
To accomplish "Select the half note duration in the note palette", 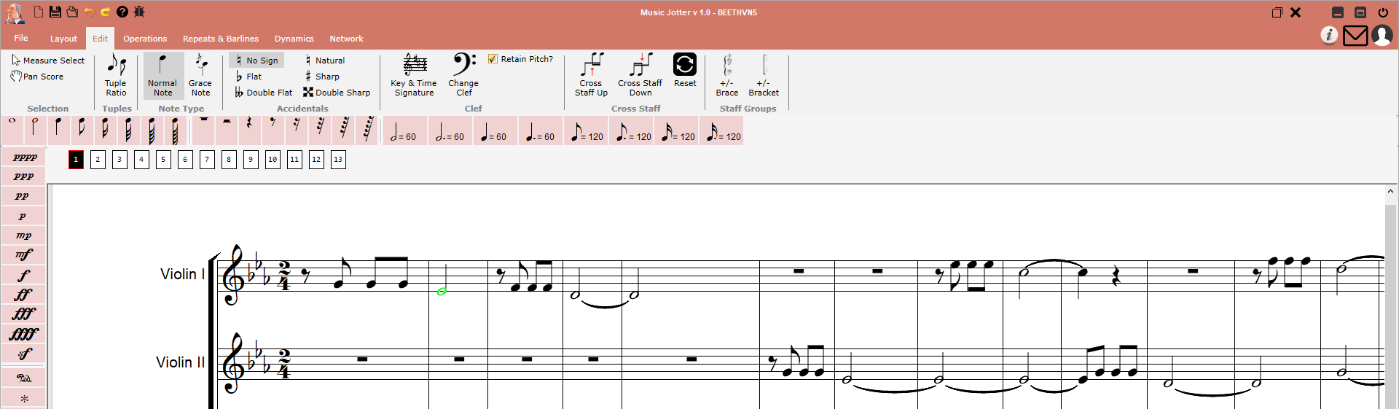I will [x=35, y=131].
